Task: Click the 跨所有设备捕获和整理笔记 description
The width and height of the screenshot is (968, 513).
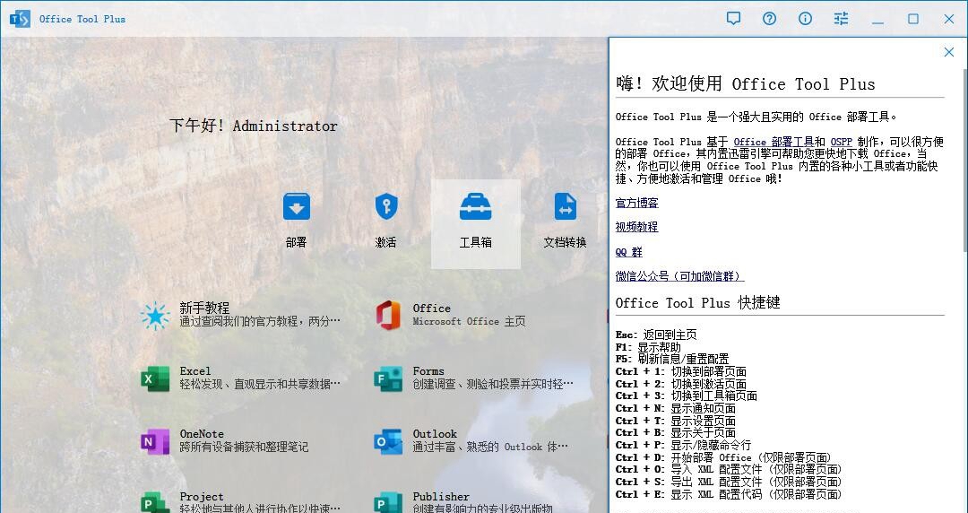Action: (244, 447)
